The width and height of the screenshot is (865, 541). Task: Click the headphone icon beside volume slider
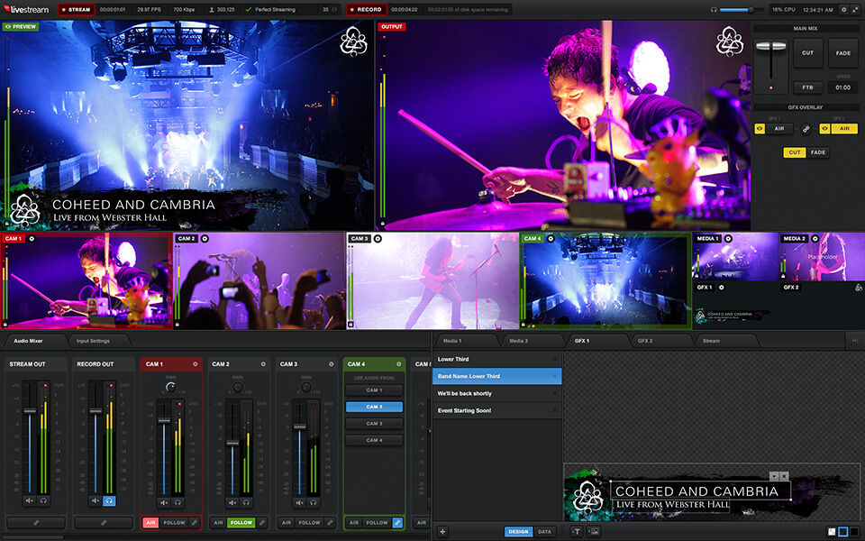click(x=714, y=9)
